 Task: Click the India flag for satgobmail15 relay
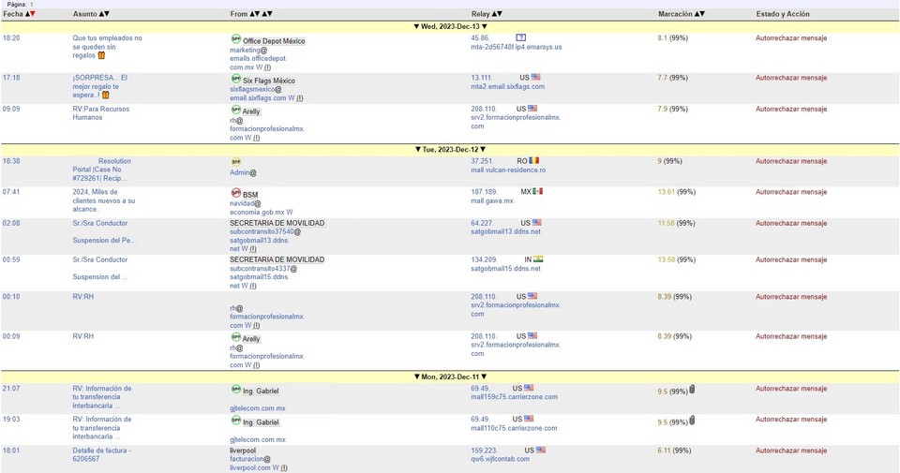click(x=539, y=259)
